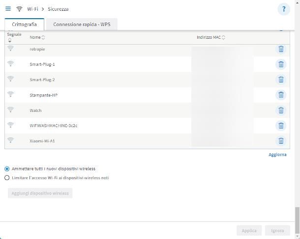Viewport: 300px width, 239px height.
Task: Click the Aggiungi dispositivo wireless button
Action: (x=40, y=193)
